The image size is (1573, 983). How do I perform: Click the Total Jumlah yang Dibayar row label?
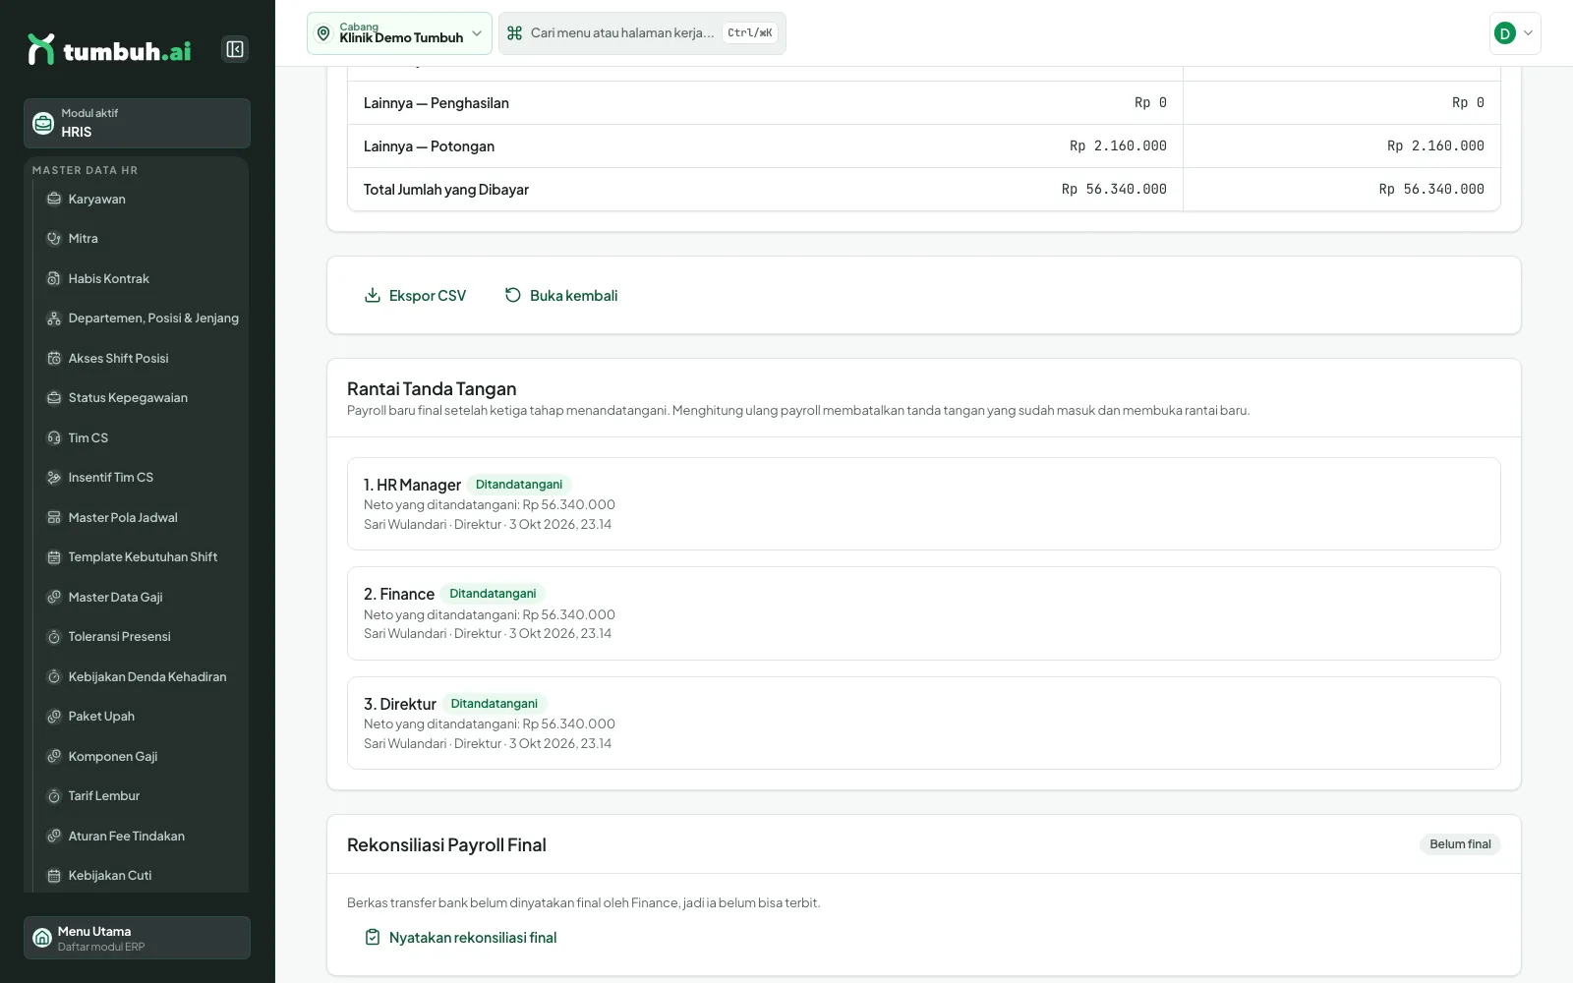point(446,190)
